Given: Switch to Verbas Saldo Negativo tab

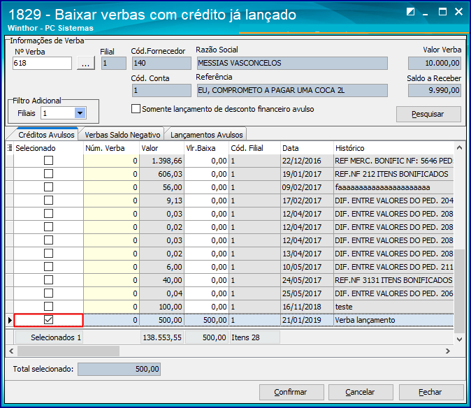Looking at the screenshot, I should coord(122,135).
